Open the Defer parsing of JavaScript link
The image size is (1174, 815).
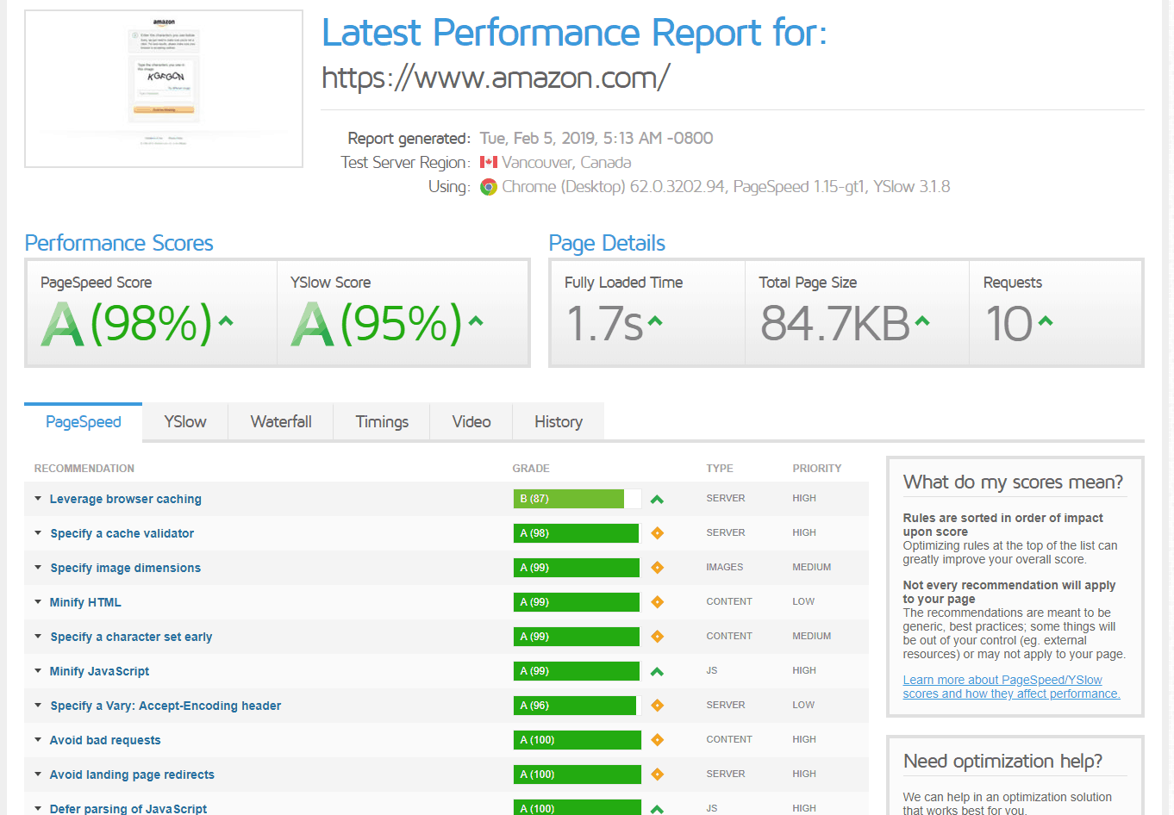tap(128, 808)
